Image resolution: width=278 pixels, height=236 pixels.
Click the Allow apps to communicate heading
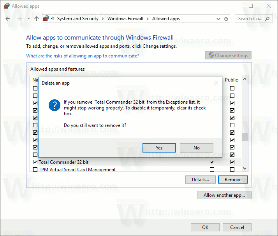[x=100, y=38]
